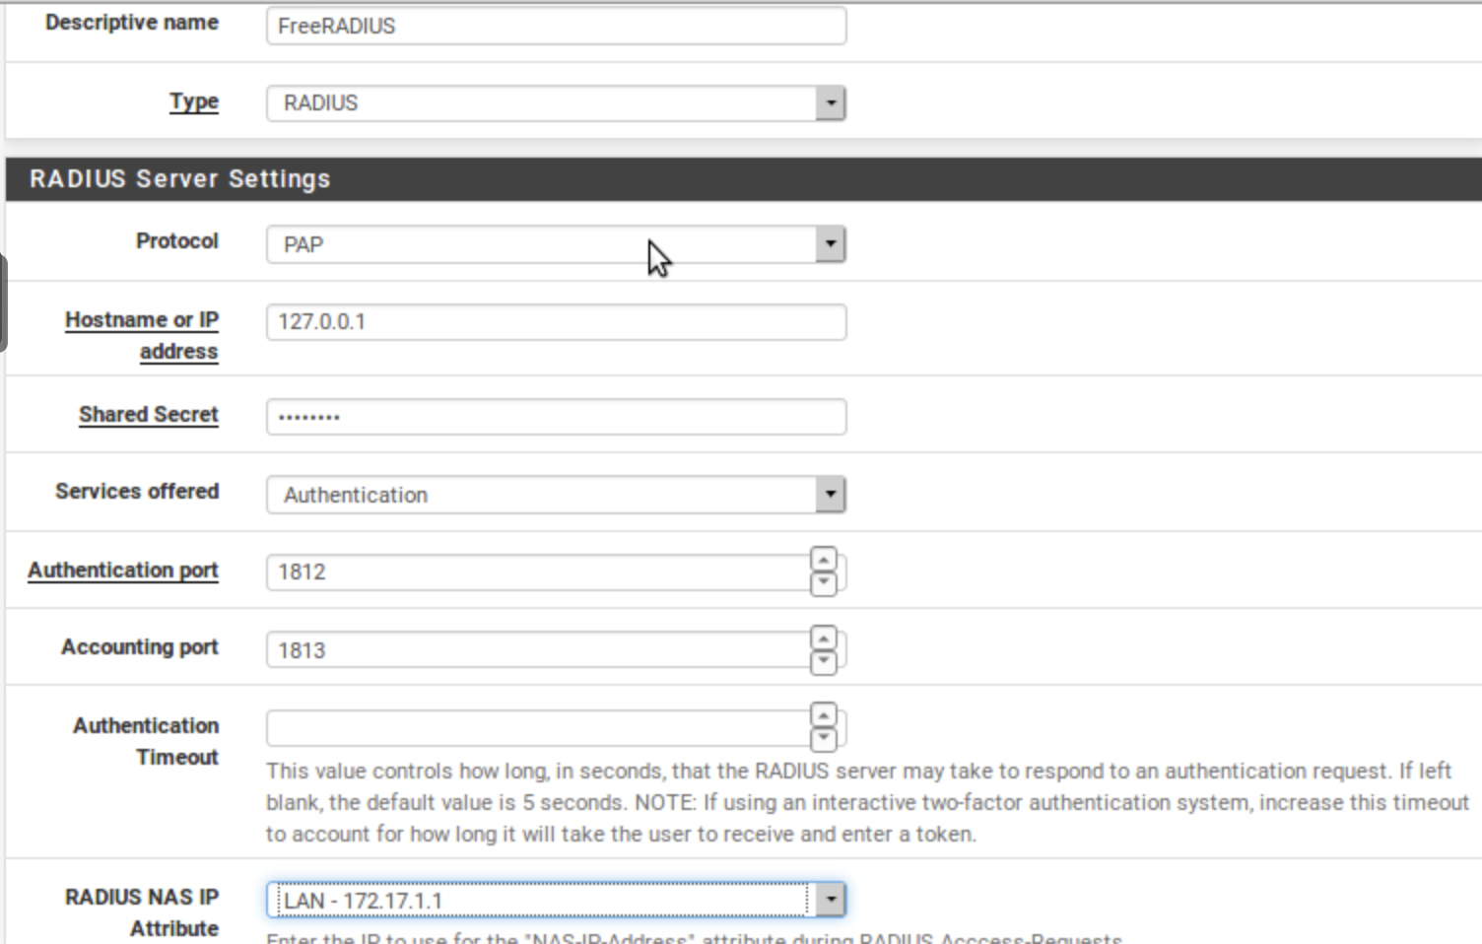Click the RADIUS Server Settings section header
The height and width of the screenshot is (944, 1482).
pyautogui.click(x=179, y=178)
